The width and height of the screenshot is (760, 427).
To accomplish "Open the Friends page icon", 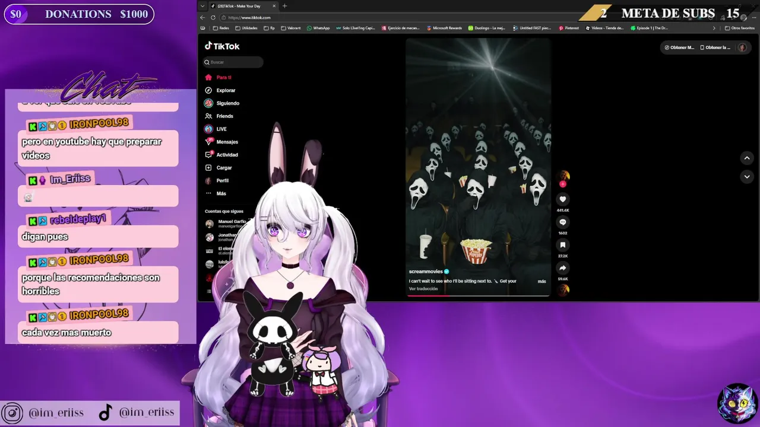I will pyautogui.click(x=208, y=116).
